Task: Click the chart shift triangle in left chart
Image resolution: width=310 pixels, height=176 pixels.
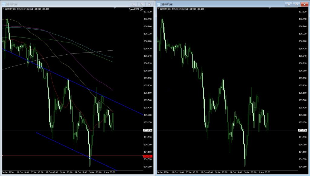Action: [114, 8]
